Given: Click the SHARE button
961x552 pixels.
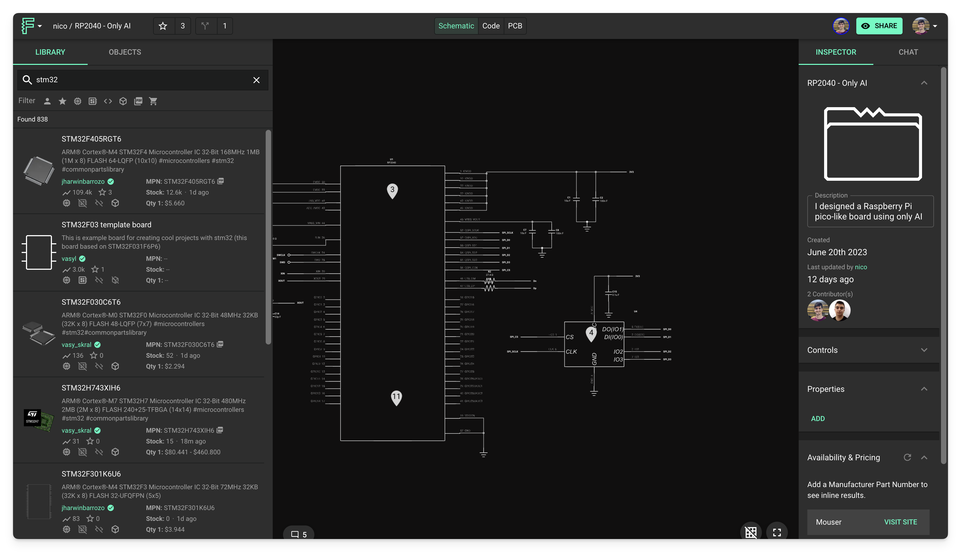Looking at the screenshot, I should point(879,26).
